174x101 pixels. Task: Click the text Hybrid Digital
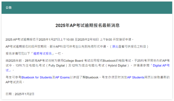click(117, 66)
